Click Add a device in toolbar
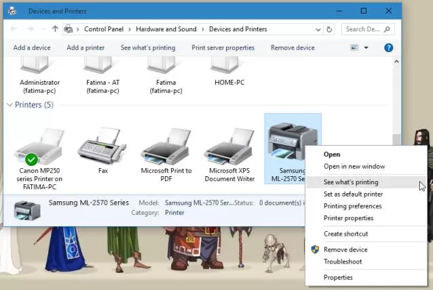 (x=32, y=47)
